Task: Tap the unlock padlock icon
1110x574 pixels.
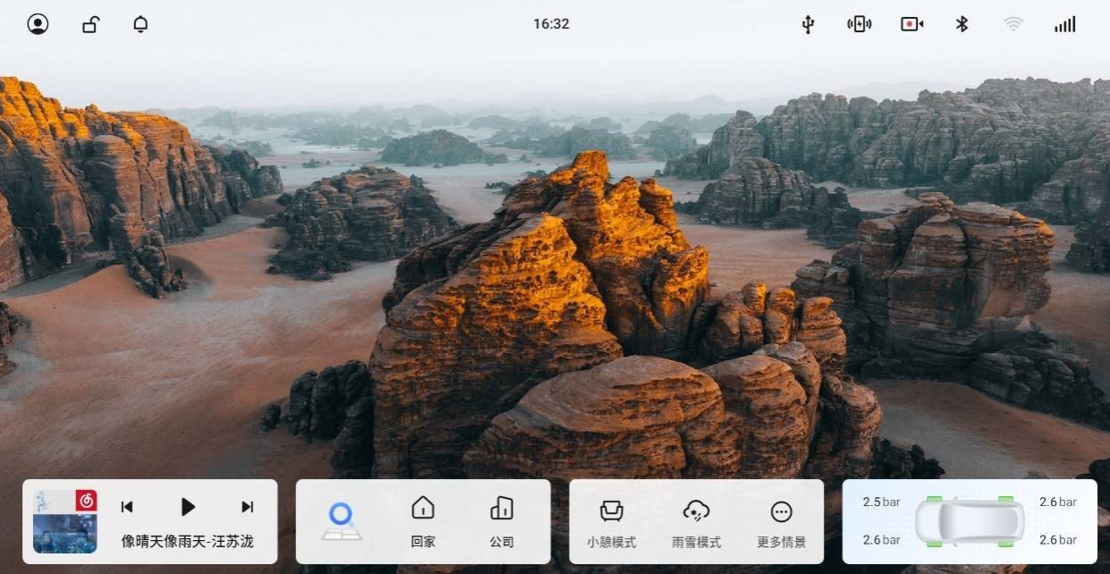Action: 90,24
